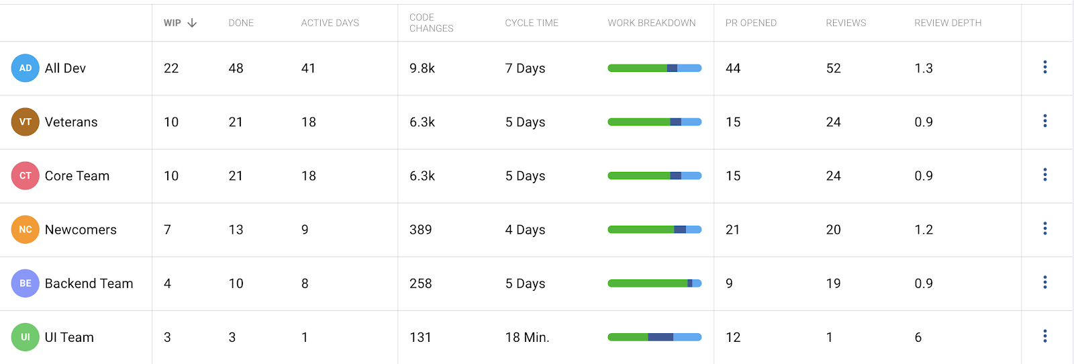Open the Backend Team name link
This screenshot has width=1074, height=364.
[x=89, y=283]
